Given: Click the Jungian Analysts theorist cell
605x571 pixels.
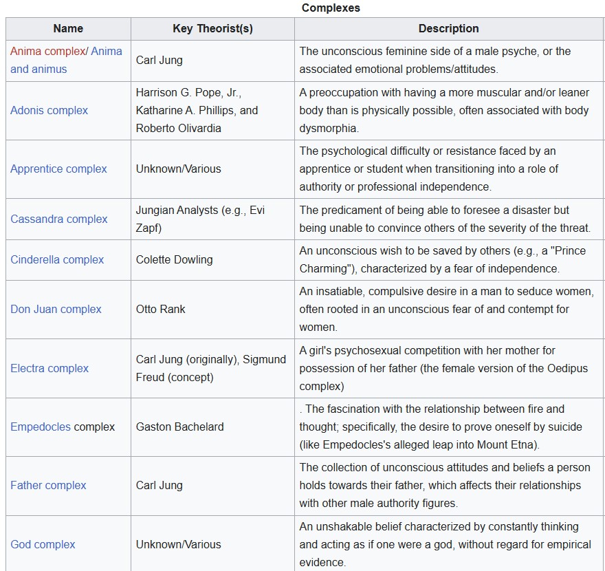Looking at the screenshot, I should point(200,219).
